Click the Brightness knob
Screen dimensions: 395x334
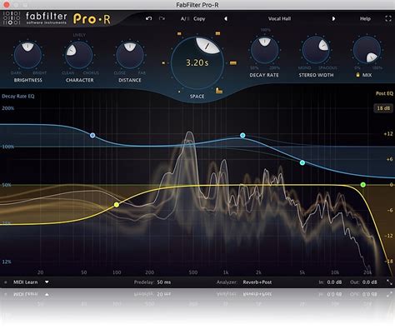27,55
